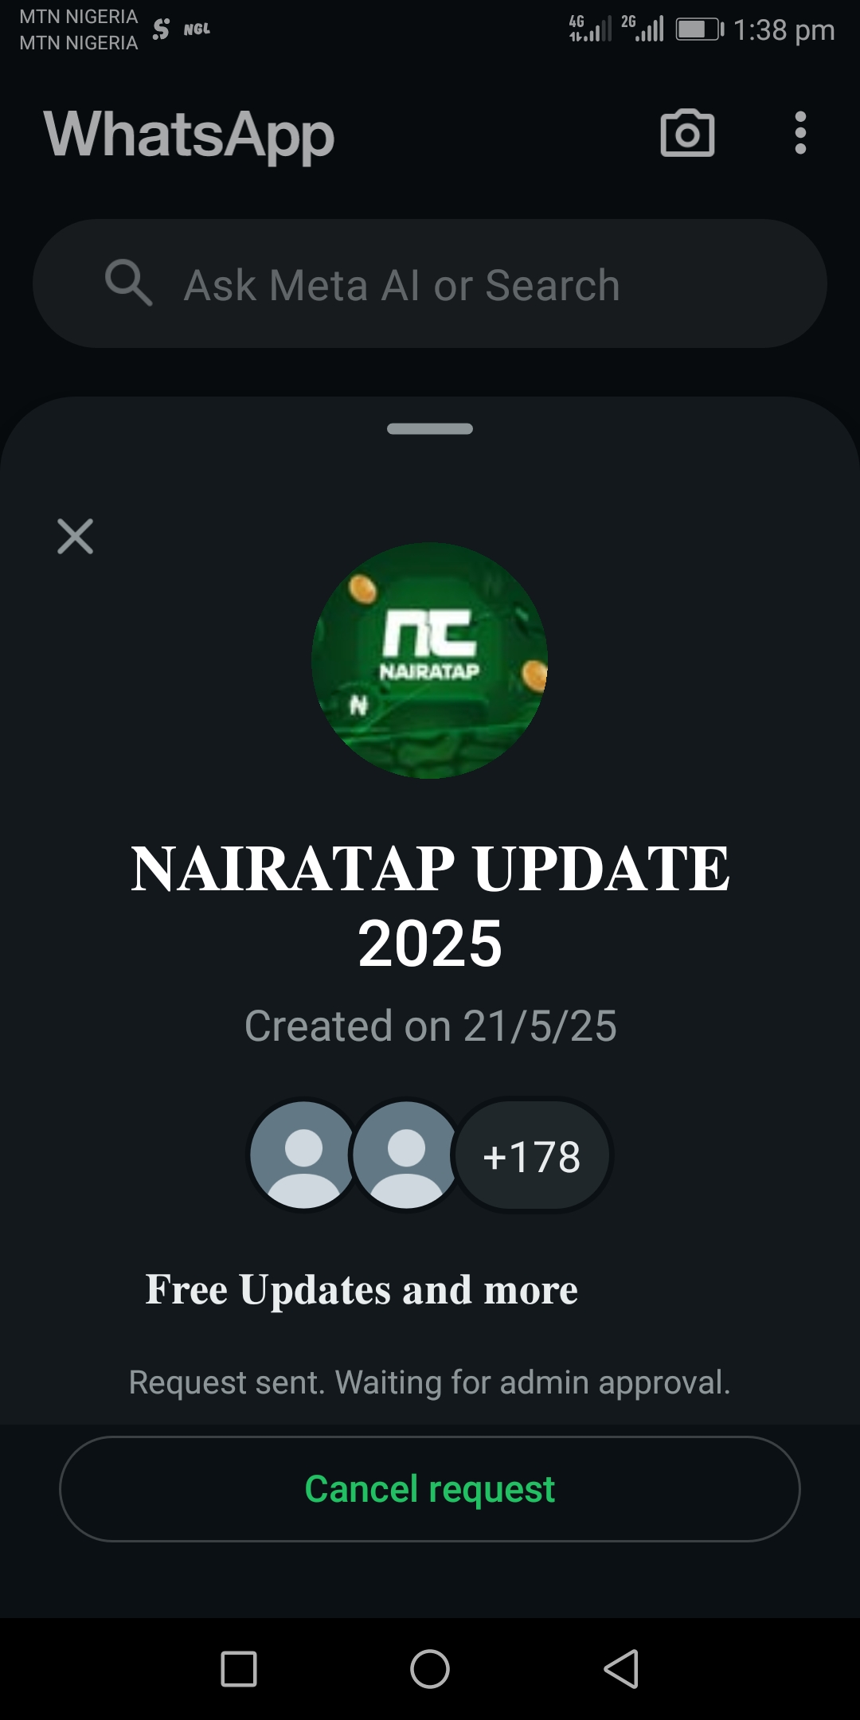
Task: Tap the NAIRATAP UPDATE 2025 group title
Action: tap(430, 905)
